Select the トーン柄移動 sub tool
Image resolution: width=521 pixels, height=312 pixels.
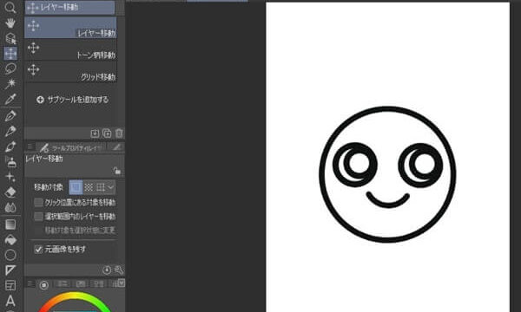pyautogui.click(x=71, y=50)
